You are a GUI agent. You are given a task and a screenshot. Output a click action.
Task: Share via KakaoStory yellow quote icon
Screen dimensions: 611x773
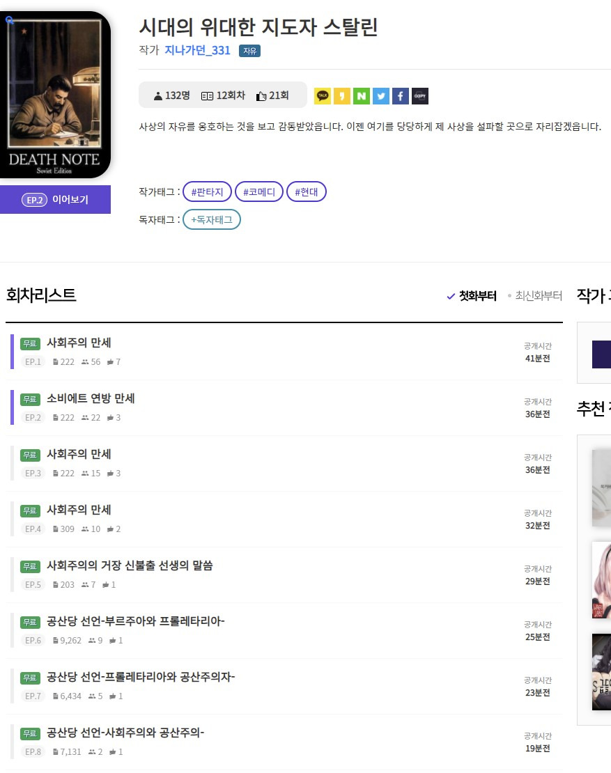342,95
